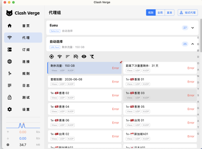Image resolution: width=202 pixels, height=149 pixels.
Task: Open the 订阅 subscriptions server icon
Action: tap(10, 49)
